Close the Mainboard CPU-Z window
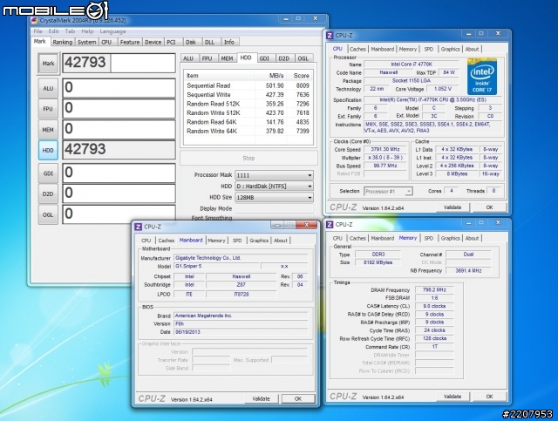This screenshot has width=558, height=421. [x=306, y=225]
